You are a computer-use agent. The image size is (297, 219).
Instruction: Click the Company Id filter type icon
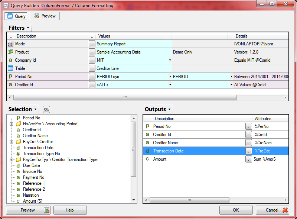[10, 60]
